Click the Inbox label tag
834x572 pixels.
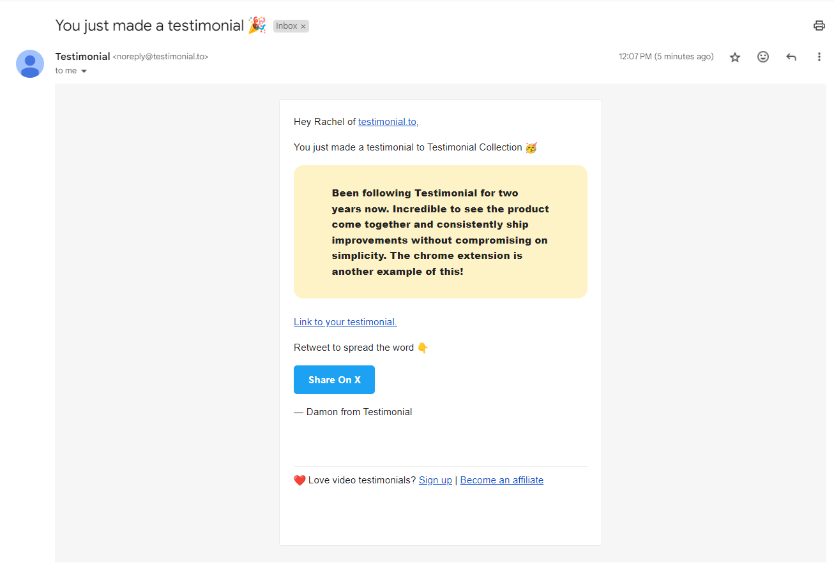click(x=286, y=26)
